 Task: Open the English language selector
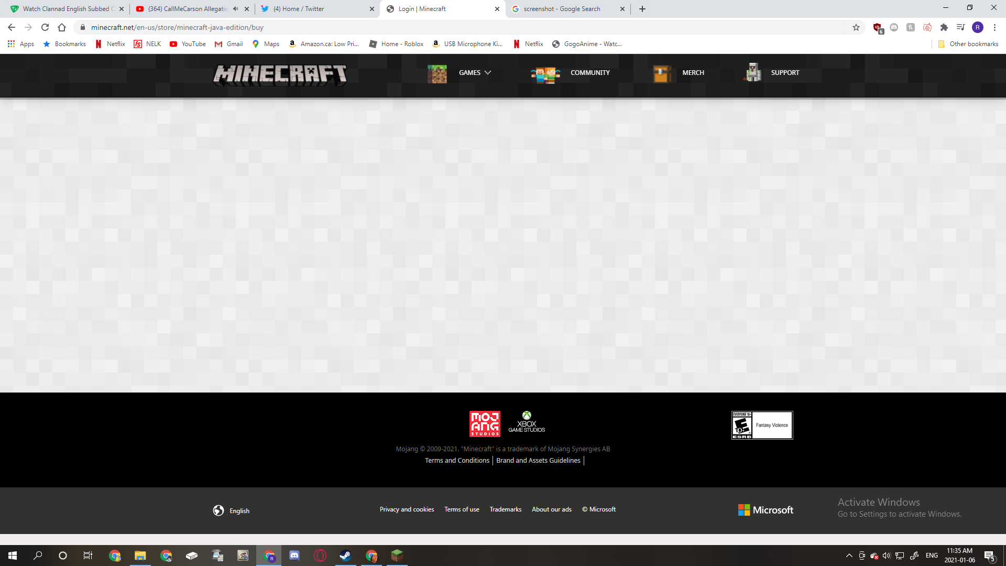pos(231,510)
